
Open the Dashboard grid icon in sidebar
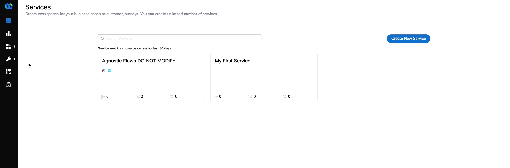9,21
